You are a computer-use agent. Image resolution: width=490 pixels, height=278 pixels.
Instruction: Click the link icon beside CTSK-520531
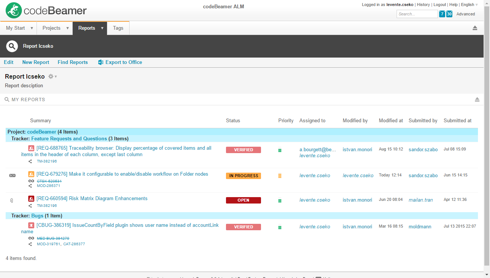pyautogui.click(x=31, y=181)
